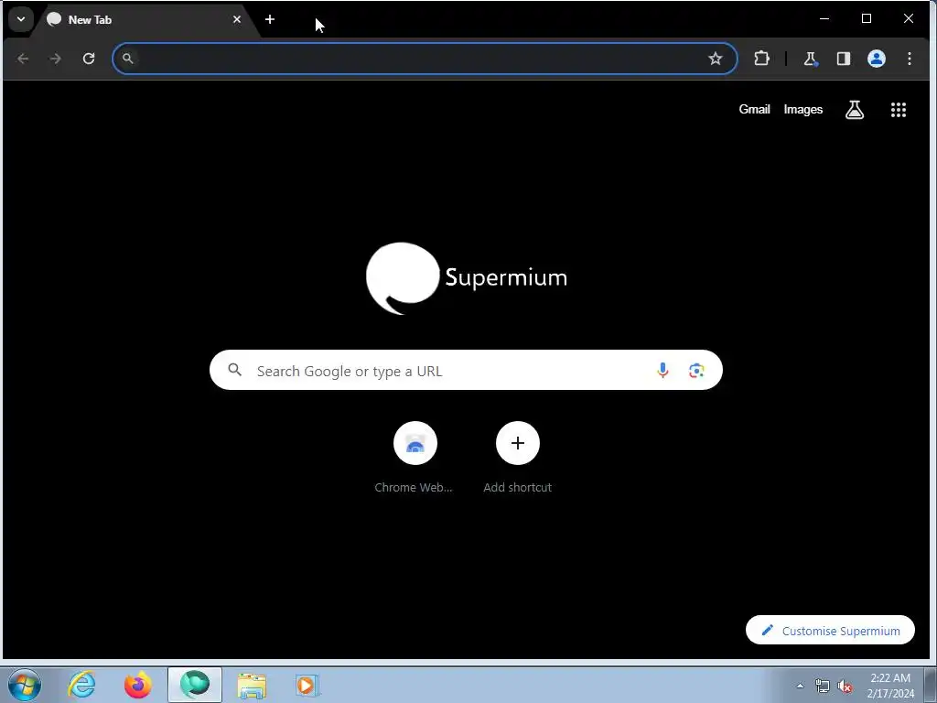The width and height of the screenshot is (937, 703).
Task: Open Windows Explorer from taskbar
Action: click(252, 686)
